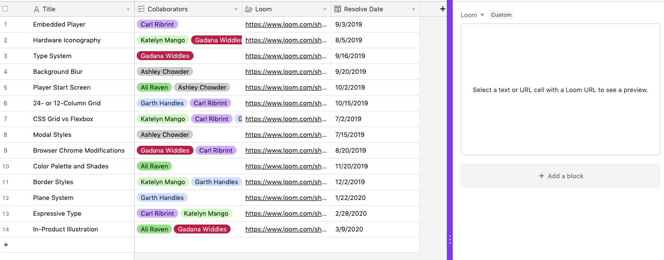Select the 7/2/2019 resolve date cell

375,119
